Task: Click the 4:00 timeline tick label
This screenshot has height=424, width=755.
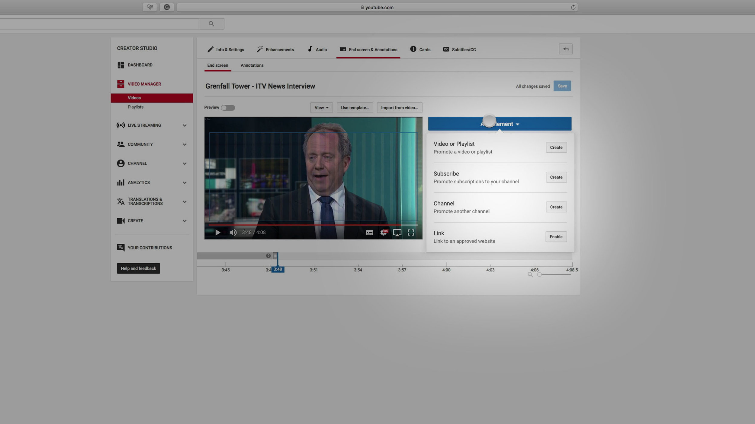Action: pos(446,270)
